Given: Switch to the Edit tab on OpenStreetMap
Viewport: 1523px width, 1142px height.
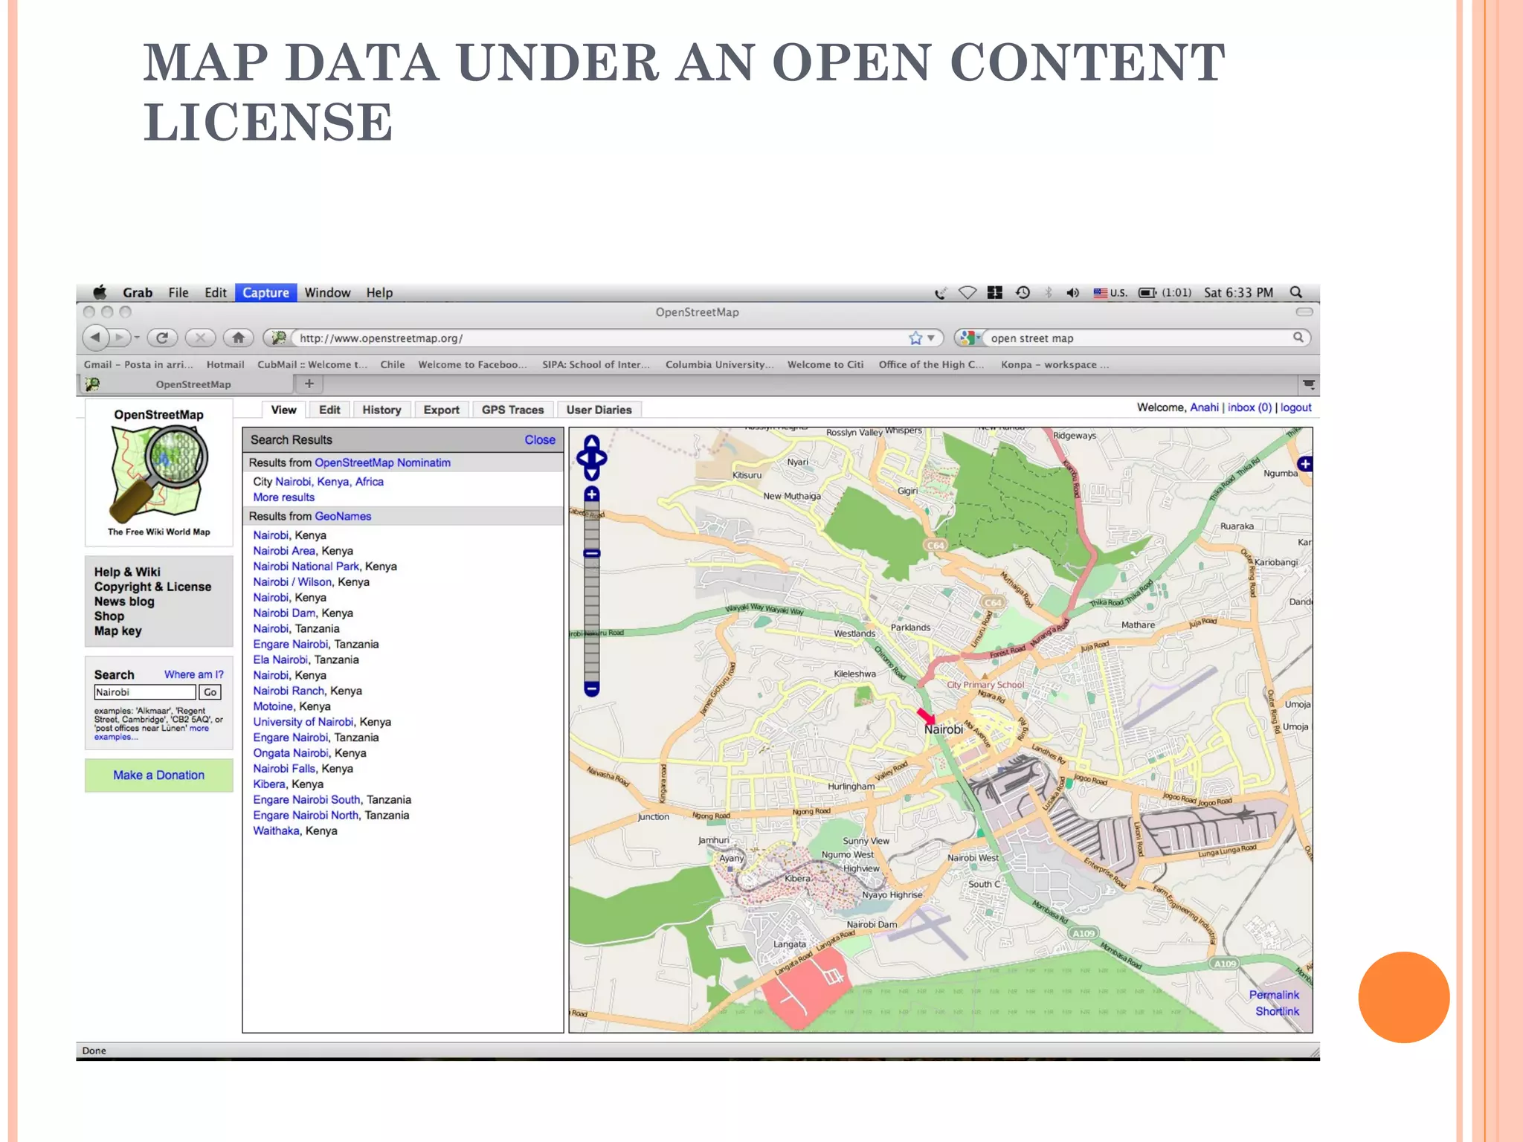Looking at the screenshot, I should (329, 410).
